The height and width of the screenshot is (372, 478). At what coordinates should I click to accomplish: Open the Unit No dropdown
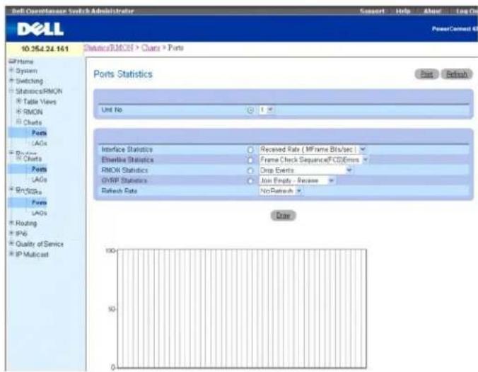tap(267, 110)
